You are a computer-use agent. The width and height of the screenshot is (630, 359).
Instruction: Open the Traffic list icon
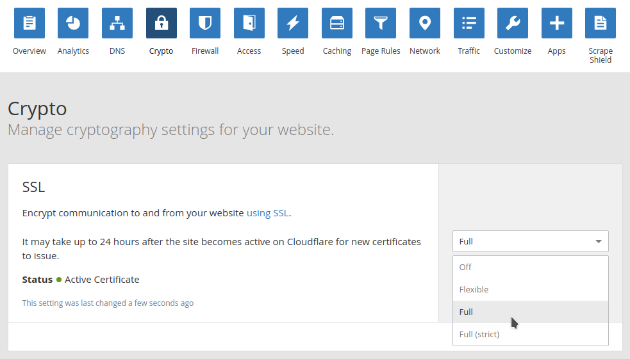[x=469, y=24]
